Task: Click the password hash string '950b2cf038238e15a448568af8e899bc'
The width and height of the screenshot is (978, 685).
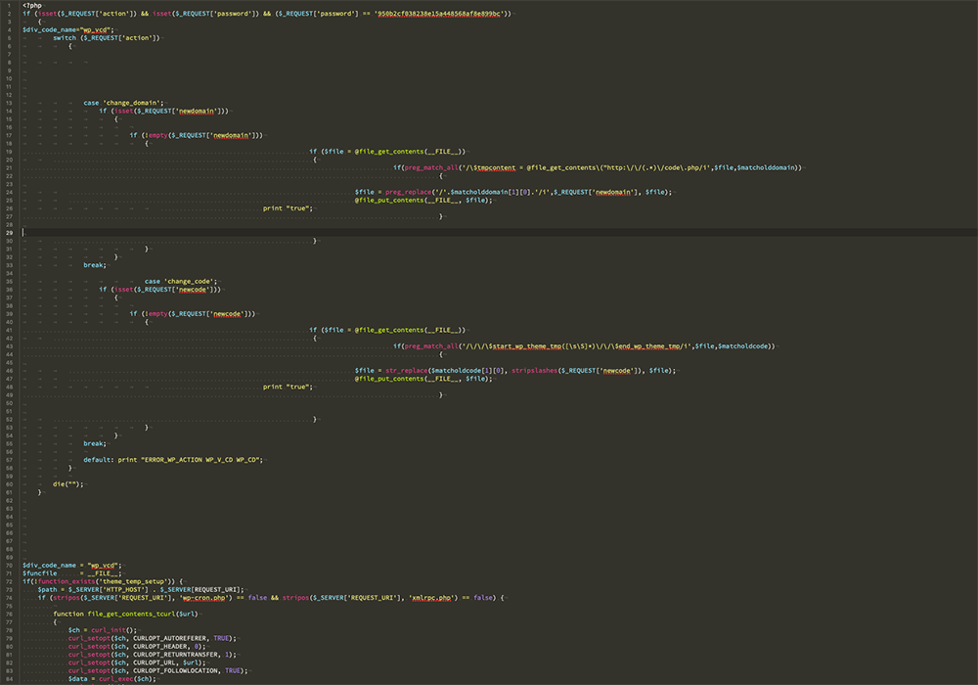Action: [x=439, y=13]
